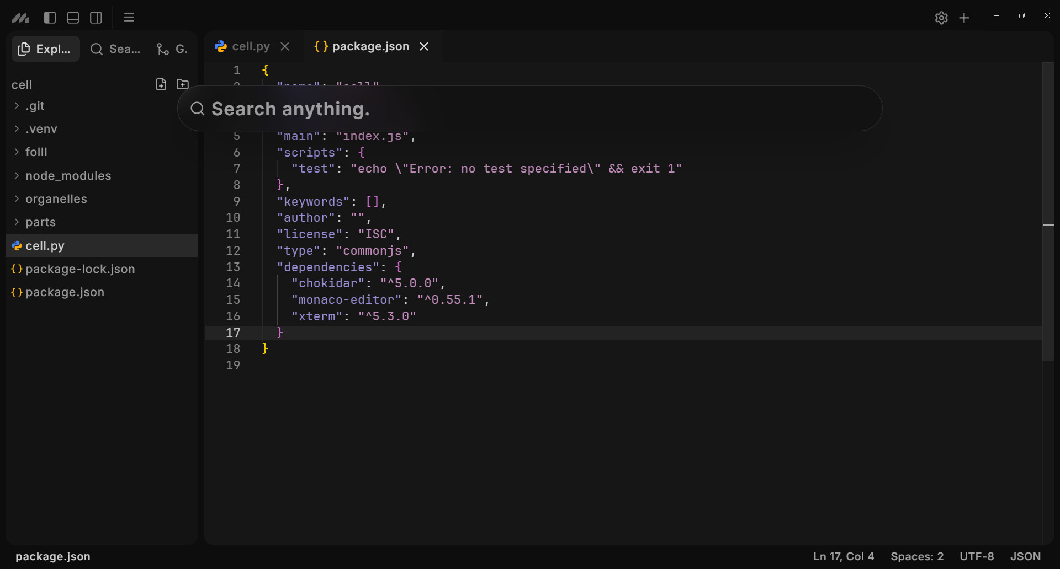
Task: Create a new folder in cell
Action: coord(183,84)
